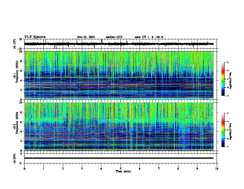Click the time axis tick label "3"
Image resolution: width=244 pixels, height=189 pixels.
[82, 169]
